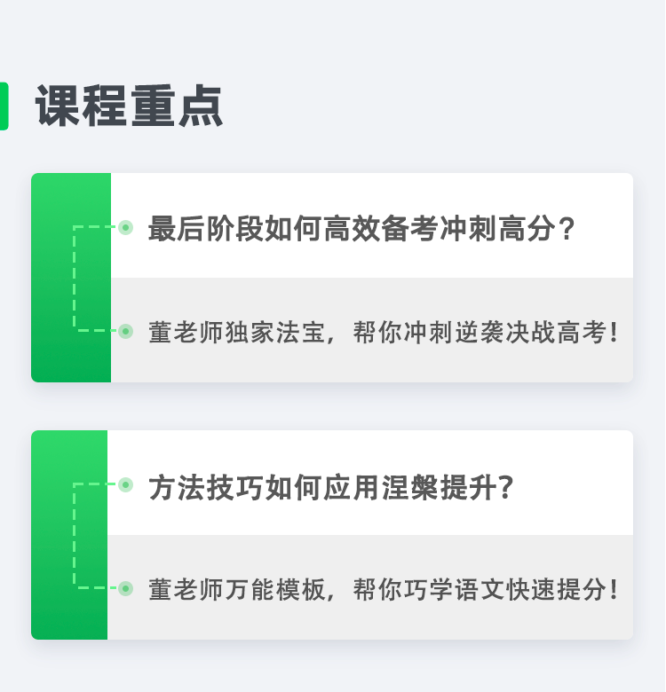Click the gray answer row of second card
The height and width of the screenshot is (692, 666).
pyautogui.click(x=370, y=587)
